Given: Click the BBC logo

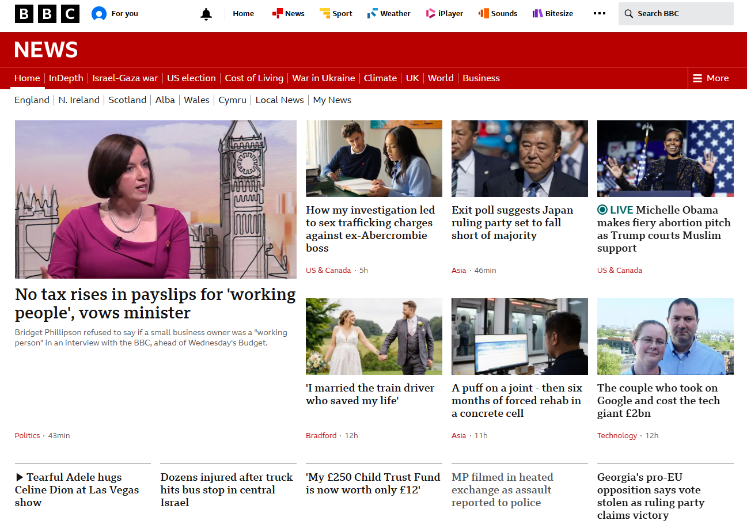Looking at the screenshot, I should (x=47, y=14).
